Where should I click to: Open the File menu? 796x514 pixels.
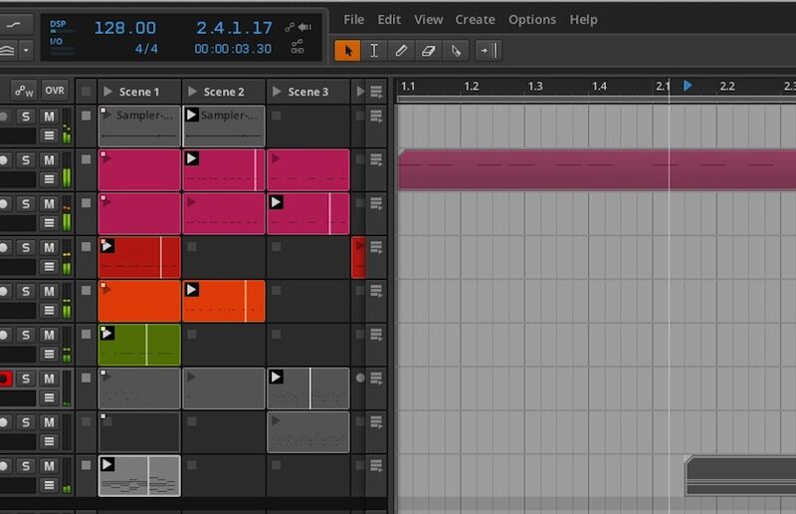(x=353, y=19)
